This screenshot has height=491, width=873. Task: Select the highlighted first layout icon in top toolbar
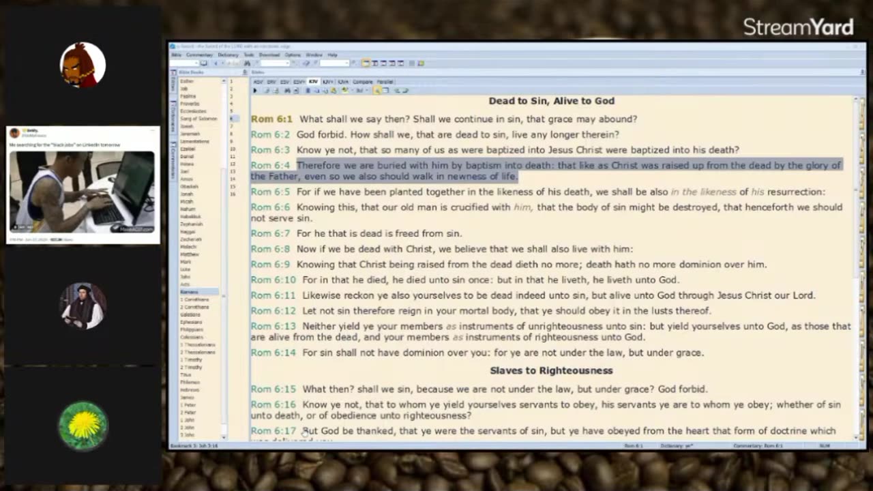coord(366,63)
